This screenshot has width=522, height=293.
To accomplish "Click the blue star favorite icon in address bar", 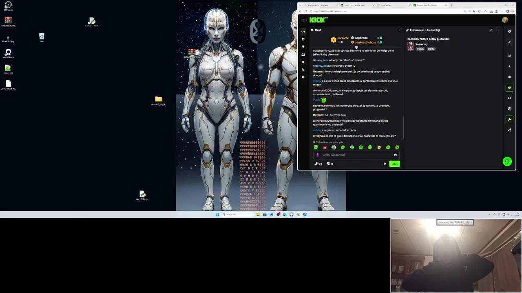I will tap(473, 11).
